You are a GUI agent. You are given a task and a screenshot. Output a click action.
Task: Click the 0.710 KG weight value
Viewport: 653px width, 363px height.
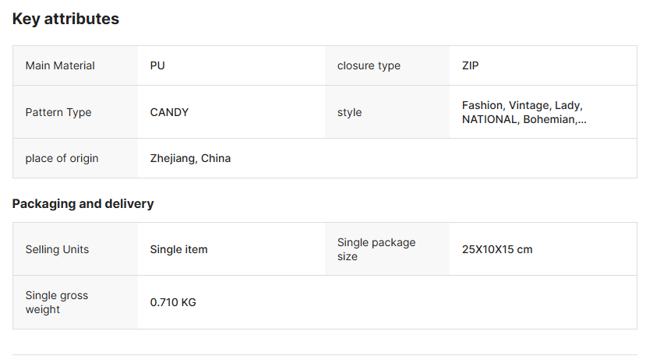point(173,302)
